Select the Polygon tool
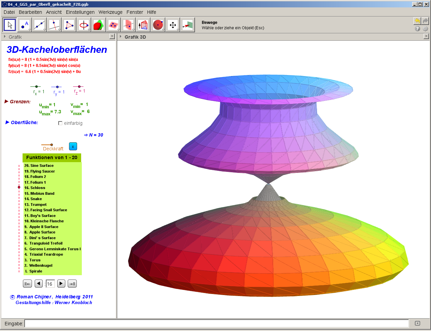This screenshot has width=431, height=331. [69, 25]
